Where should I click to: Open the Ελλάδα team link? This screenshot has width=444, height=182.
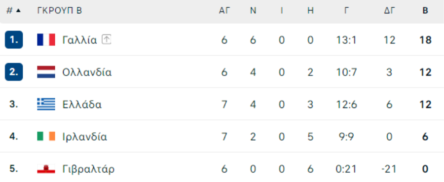(82, 105)
